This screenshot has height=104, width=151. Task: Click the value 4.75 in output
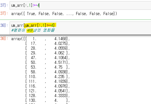(x=58, y=67)
